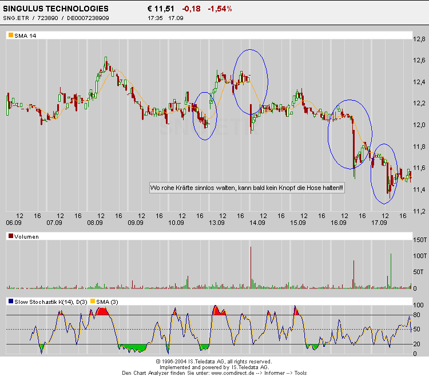This screenshot has height=376, width=429.
Task: Click the SMA 14 legend label
Action: (25, 36)
